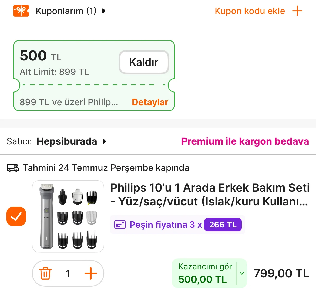Expand the Hepsiburada seller arrow
316x299 pixels.
coord(105,141)
